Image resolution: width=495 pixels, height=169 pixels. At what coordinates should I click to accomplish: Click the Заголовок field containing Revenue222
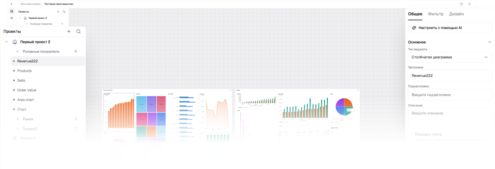450,76
